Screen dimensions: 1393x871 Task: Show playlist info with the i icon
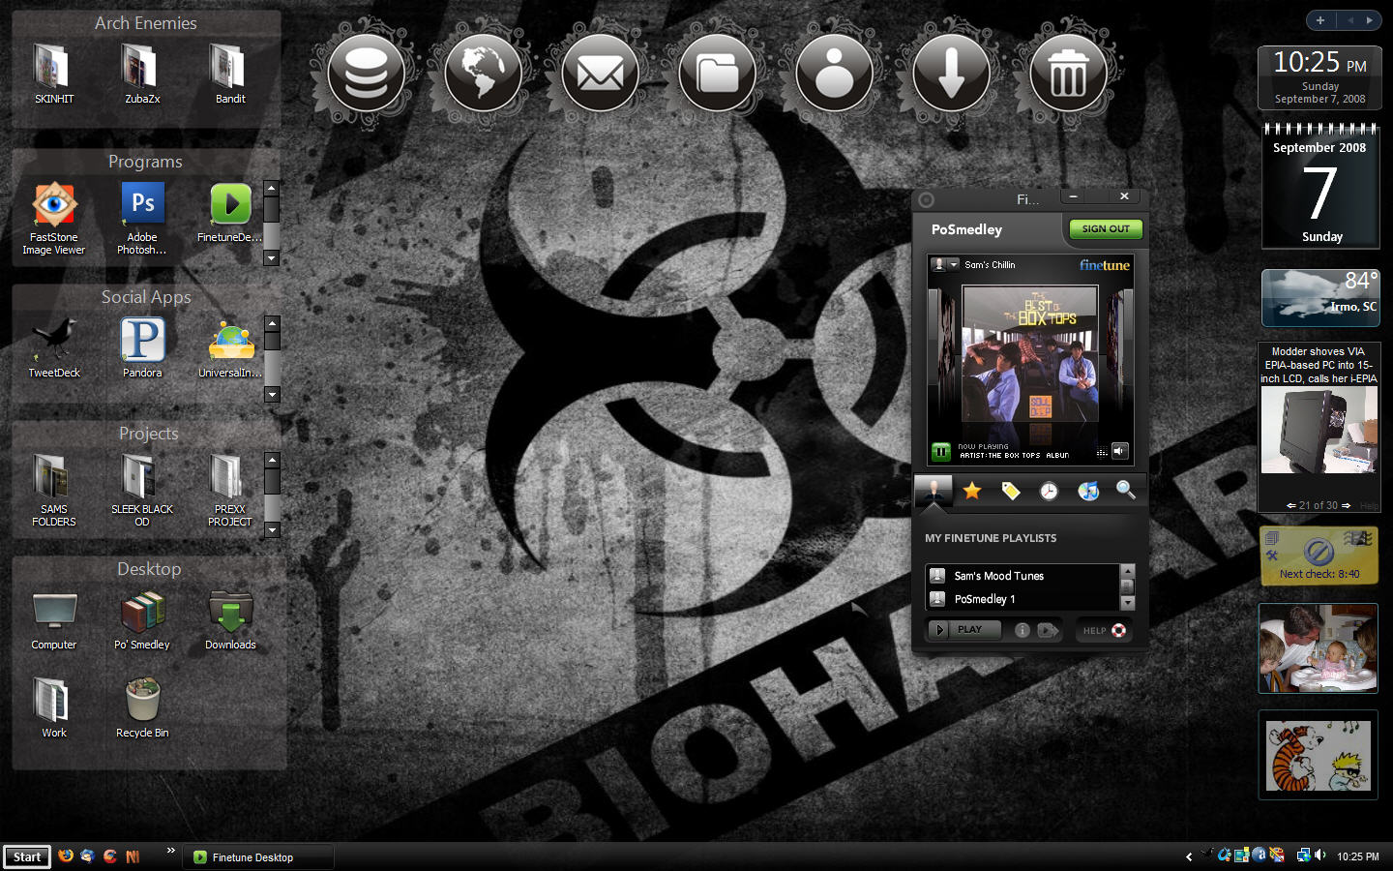click(1022, 630)
